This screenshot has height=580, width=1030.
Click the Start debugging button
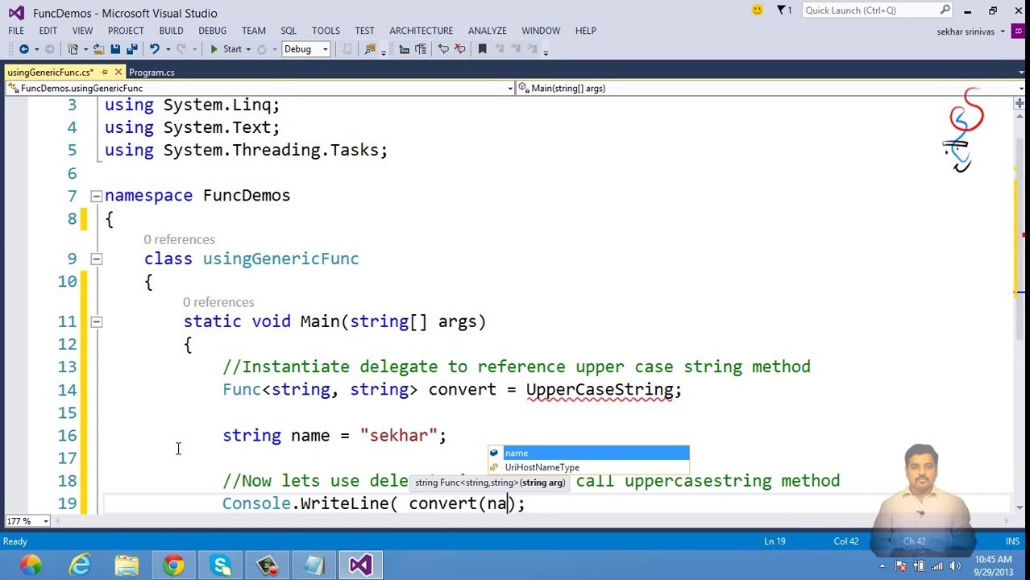[226, 49]
